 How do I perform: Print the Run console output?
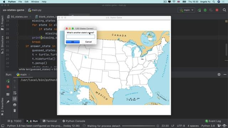15,105
